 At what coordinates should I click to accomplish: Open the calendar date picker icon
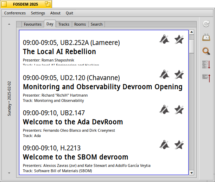(206, 37)
